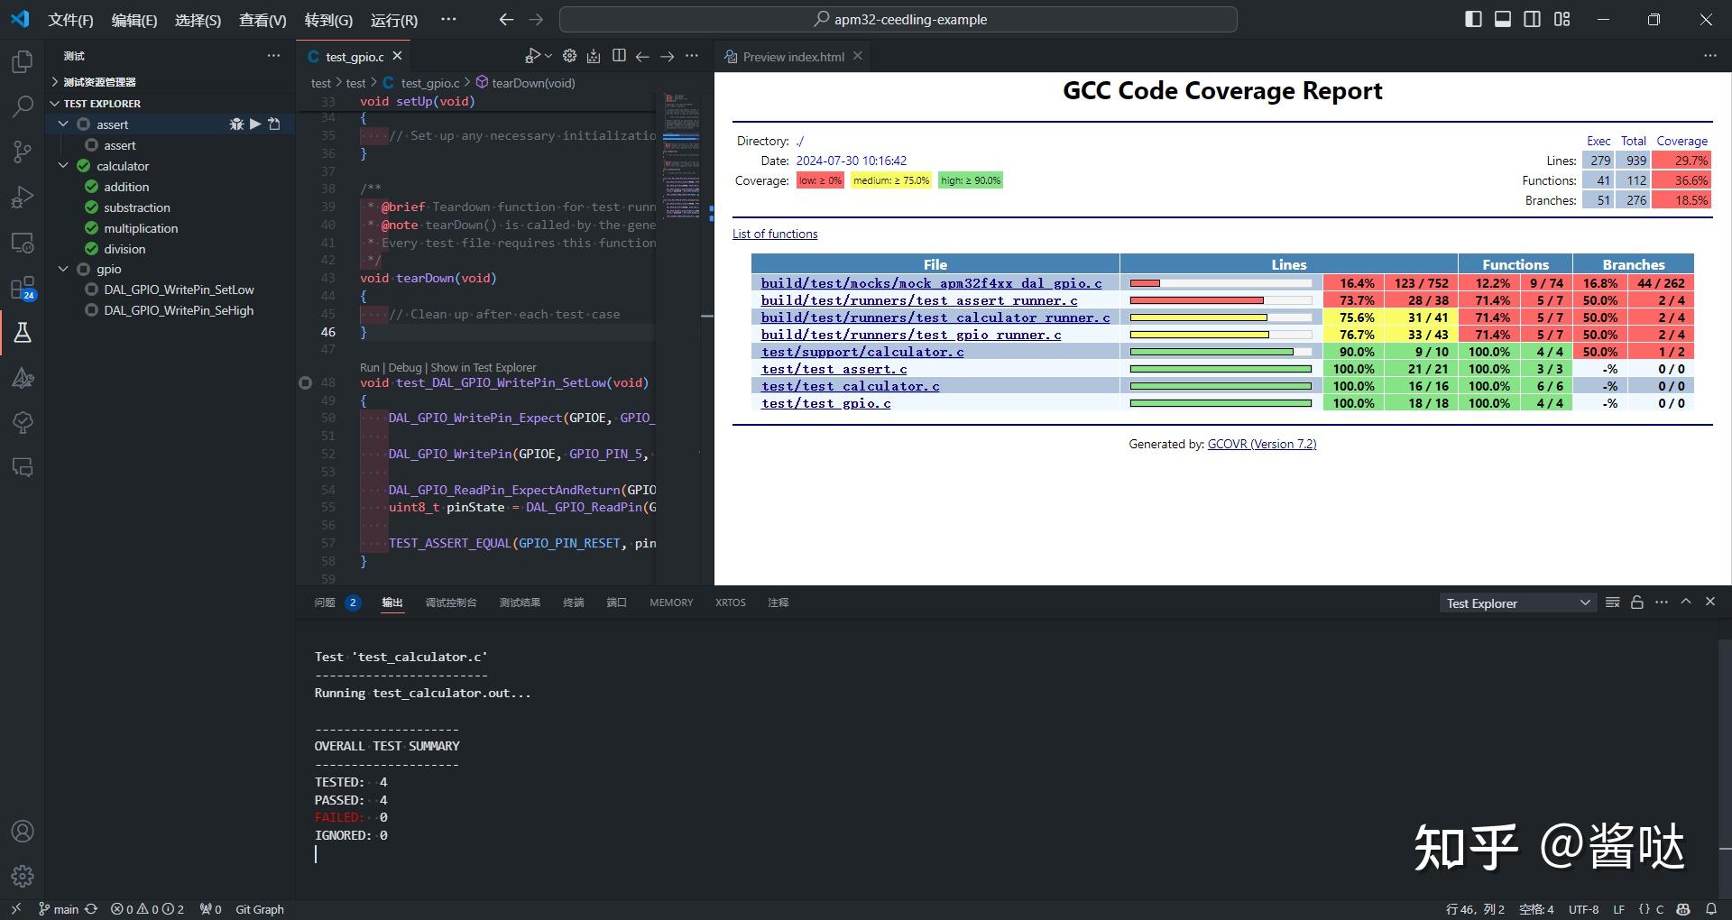Collapse the gpio test group

(x=63, y=269)
